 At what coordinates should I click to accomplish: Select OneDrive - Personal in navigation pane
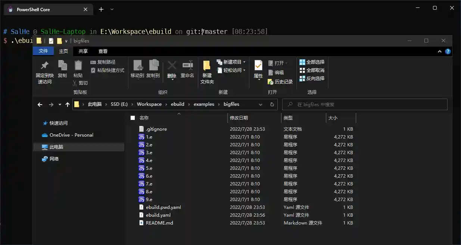(71, 135)
